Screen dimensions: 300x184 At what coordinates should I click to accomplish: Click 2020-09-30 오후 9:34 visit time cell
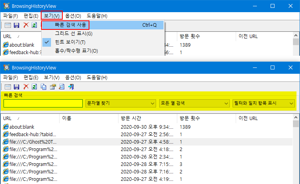pos(147,127)
